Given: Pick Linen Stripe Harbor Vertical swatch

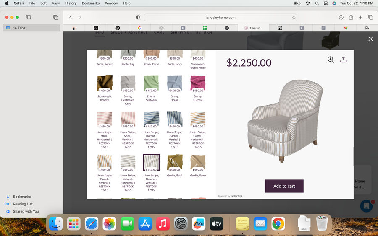Looking at the screenshot, I should (175, 119).
